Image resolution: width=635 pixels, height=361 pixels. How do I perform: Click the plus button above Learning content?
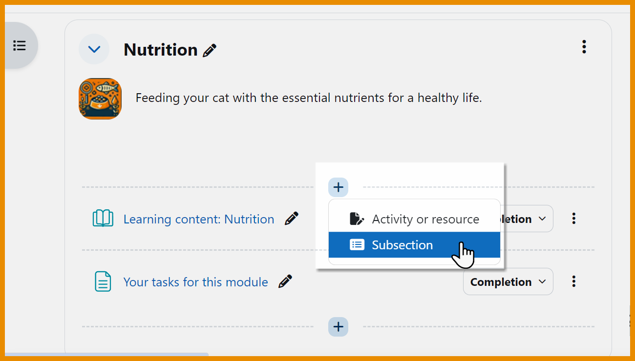[338, 187]
